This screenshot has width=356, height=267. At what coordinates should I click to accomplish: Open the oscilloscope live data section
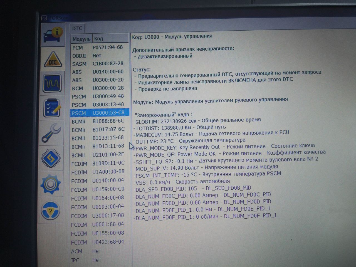pyautogui.click(x=52, y=83)
